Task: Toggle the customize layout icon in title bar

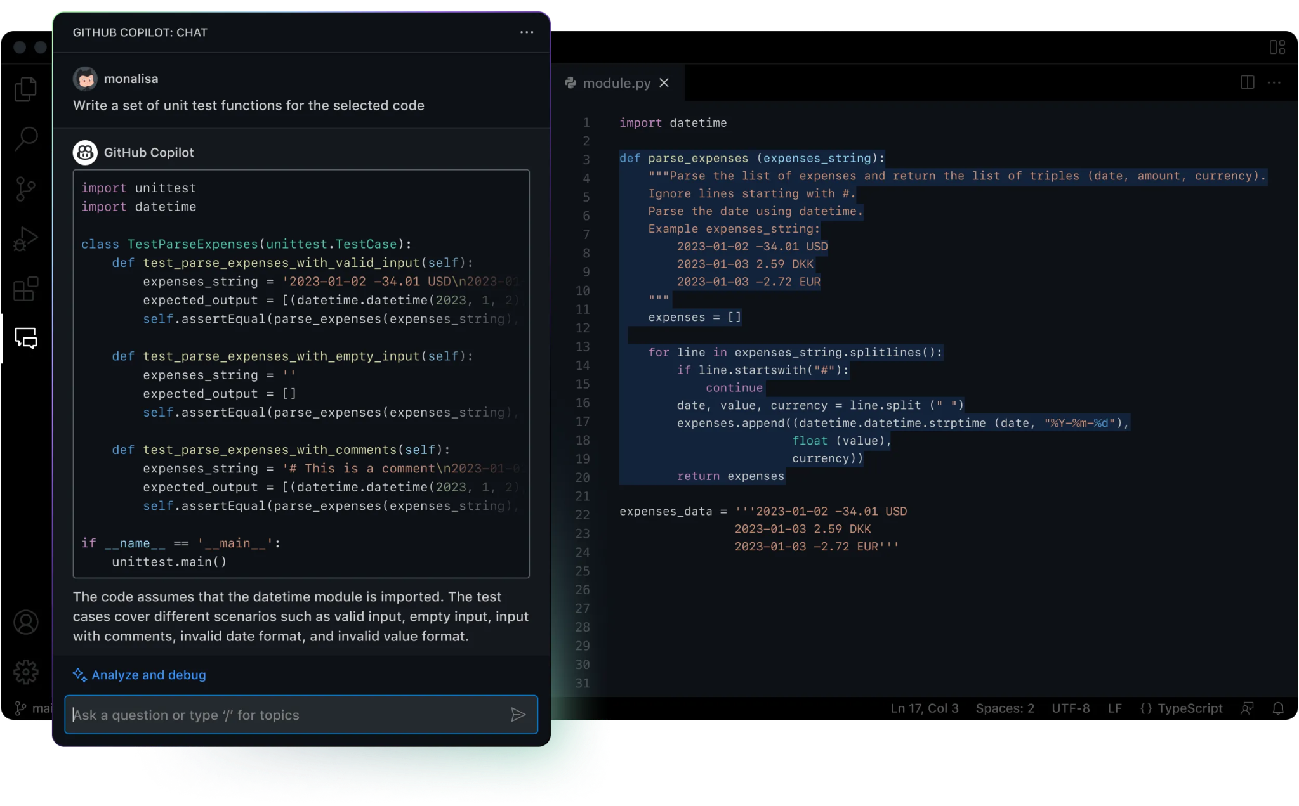Action: pyautogui.click(x=1277, y=47)
